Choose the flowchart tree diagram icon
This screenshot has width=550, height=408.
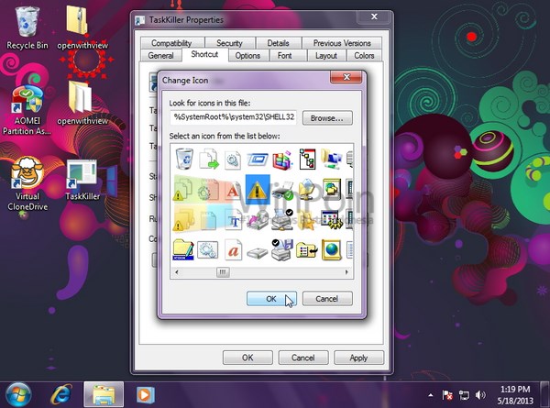[x=307, y=159]
